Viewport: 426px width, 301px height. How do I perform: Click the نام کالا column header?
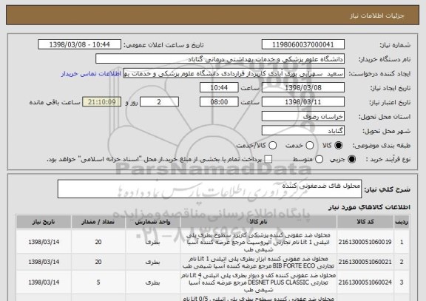point(258,222)
